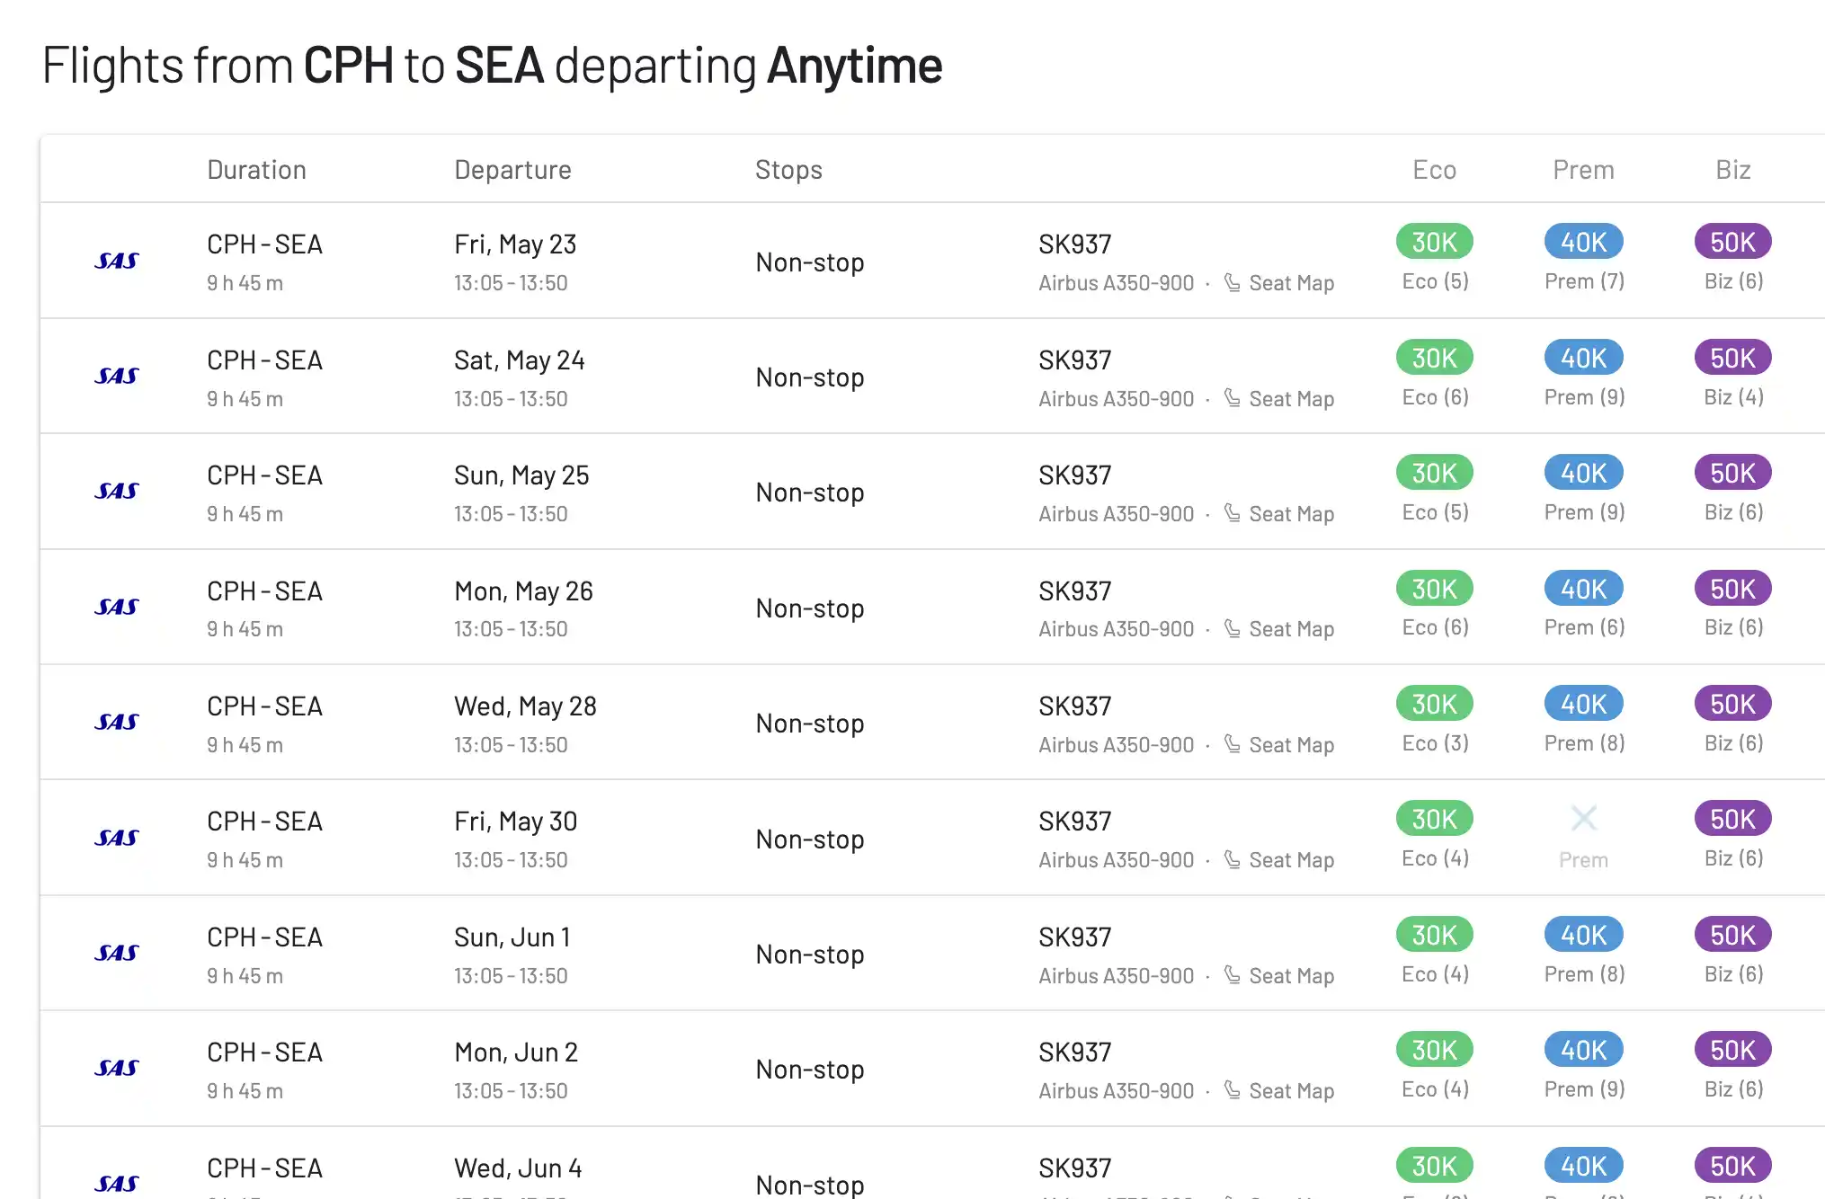1825x1199 pixels.
Task: Open Seat Map for Sun, Jun 1 flight
Action: point(1279,976)
